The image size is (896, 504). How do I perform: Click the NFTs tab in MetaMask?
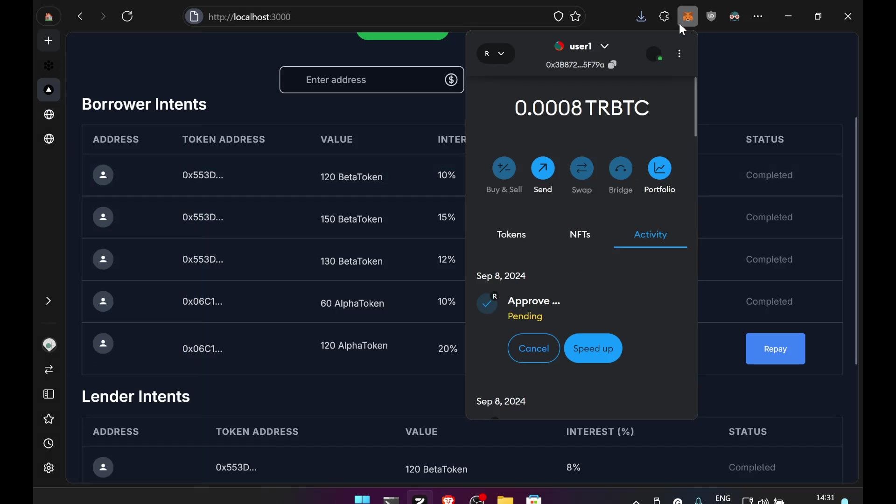[x=579, y=234]
